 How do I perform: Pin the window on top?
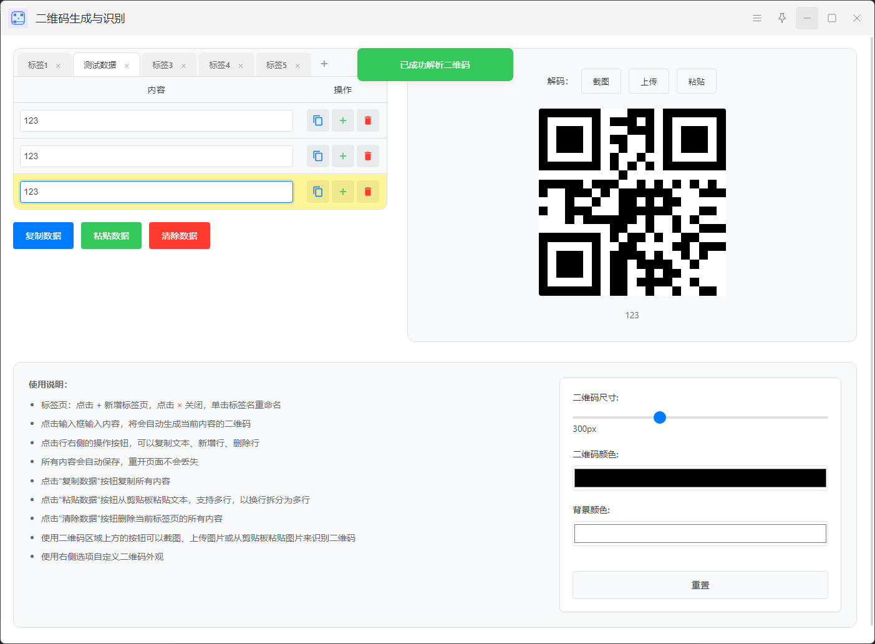pos(782,18)
